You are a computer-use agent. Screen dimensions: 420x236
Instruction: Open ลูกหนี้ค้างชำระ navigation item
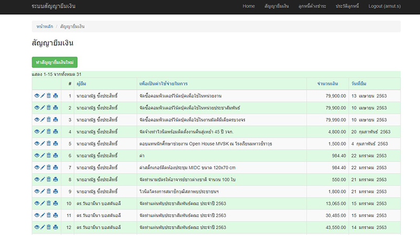tap(312, 6)
